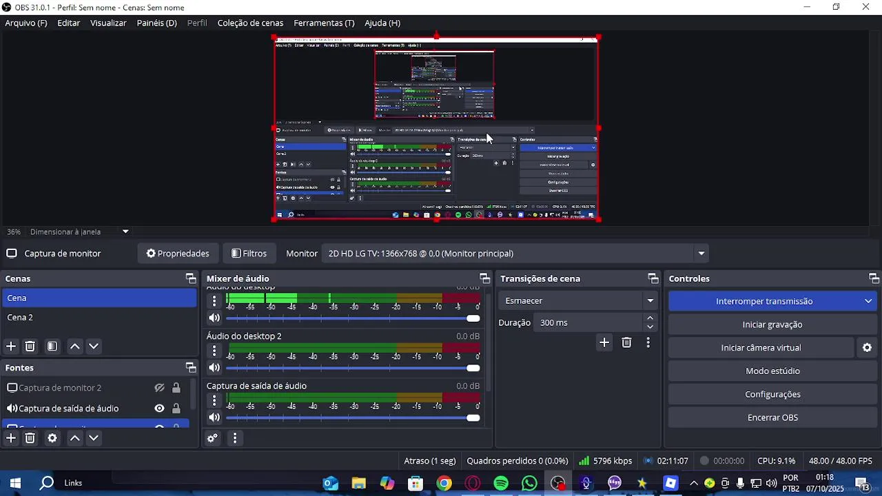Image resolution: width=882 pixels, height=496 pixels.
Task: Add a new source in the Fontes panel
Action: pyautogui.click(x=11, y=438)
